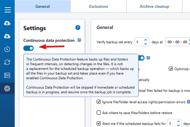
Task: Uncheck Alert me if scheduled backup fails
Action: tap(99, 123)
